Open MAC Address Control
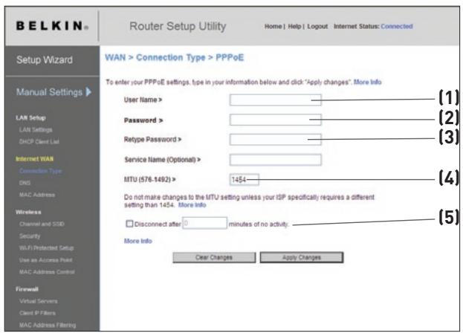 coord(47,272)
